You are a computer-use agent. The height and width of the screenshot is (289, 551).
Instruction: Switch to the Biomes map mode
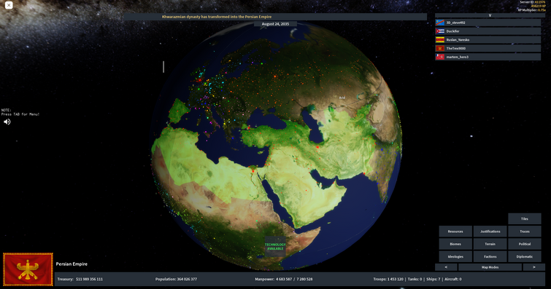(x=455, y=244)
